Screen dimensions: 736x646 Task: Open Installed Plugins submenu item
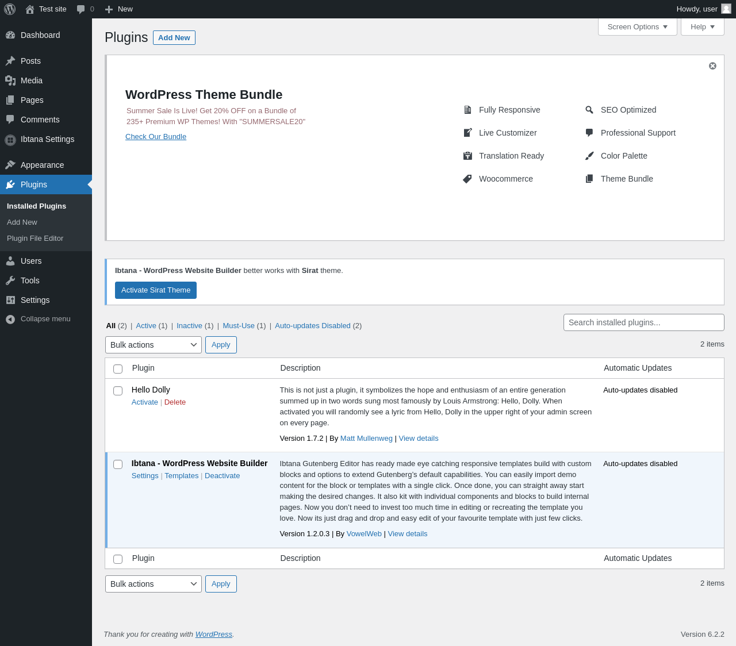point(36,206)
